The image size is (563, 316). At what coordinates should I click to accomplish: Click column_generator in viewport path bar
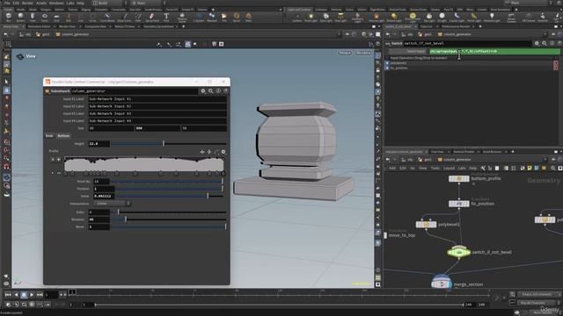click(75, 34)
